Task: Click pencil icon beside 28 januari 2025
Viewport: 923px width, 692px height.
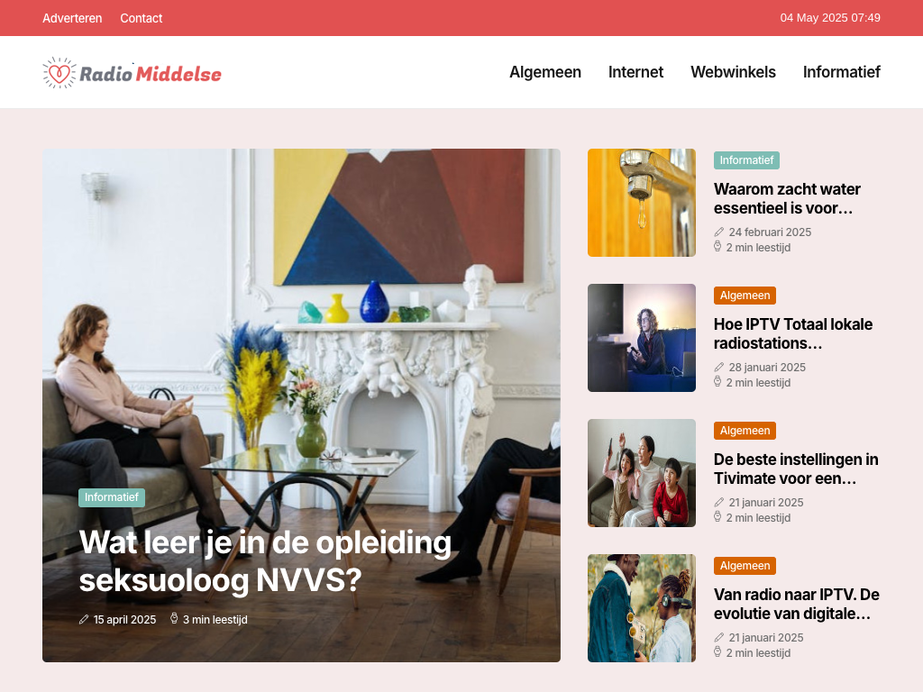Action: pyautogui.click(x=718, y=368)
